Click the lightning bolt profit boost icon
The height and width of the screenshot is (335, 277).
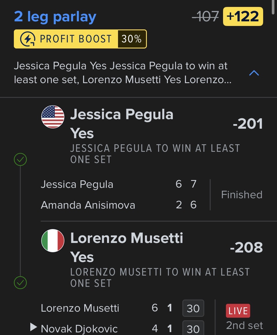coord(28,39)
